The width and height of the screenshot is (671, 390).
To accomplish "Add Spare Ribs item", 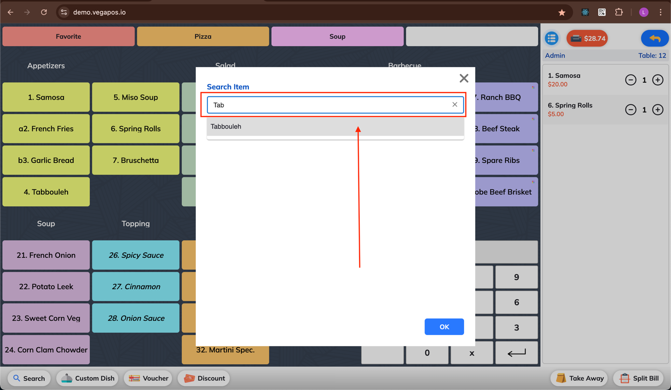I will tap(506, 160).
